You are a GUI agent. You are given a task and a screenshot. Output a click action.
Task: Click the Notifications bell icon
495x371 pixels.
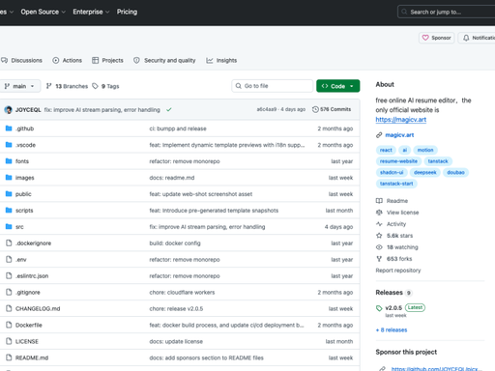pos(466,38)
